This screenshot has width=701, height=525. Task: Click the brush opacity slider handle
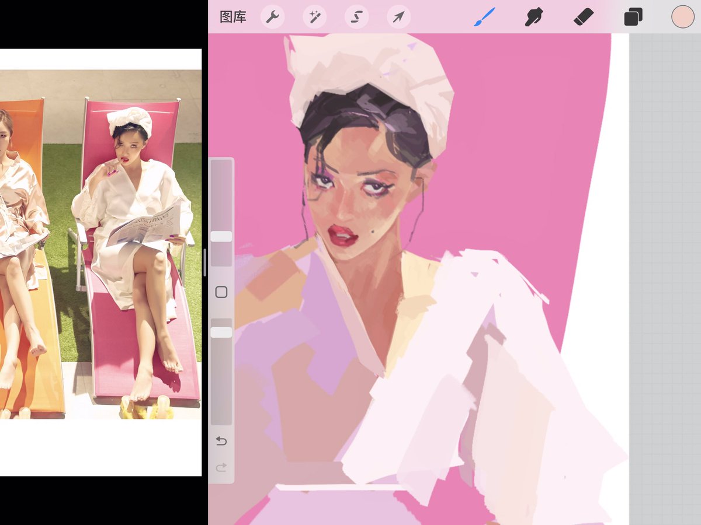pos(221,332)
